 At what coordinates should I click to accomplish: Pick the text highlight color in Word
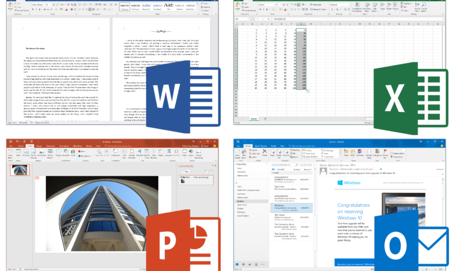[x=62, y=9]
